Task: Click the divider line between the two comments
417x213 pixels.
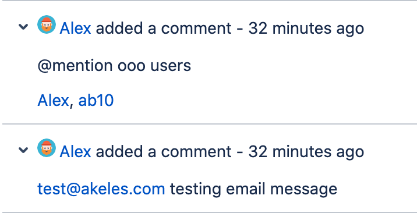Action: pyautogui.click(x=210, y=124)
